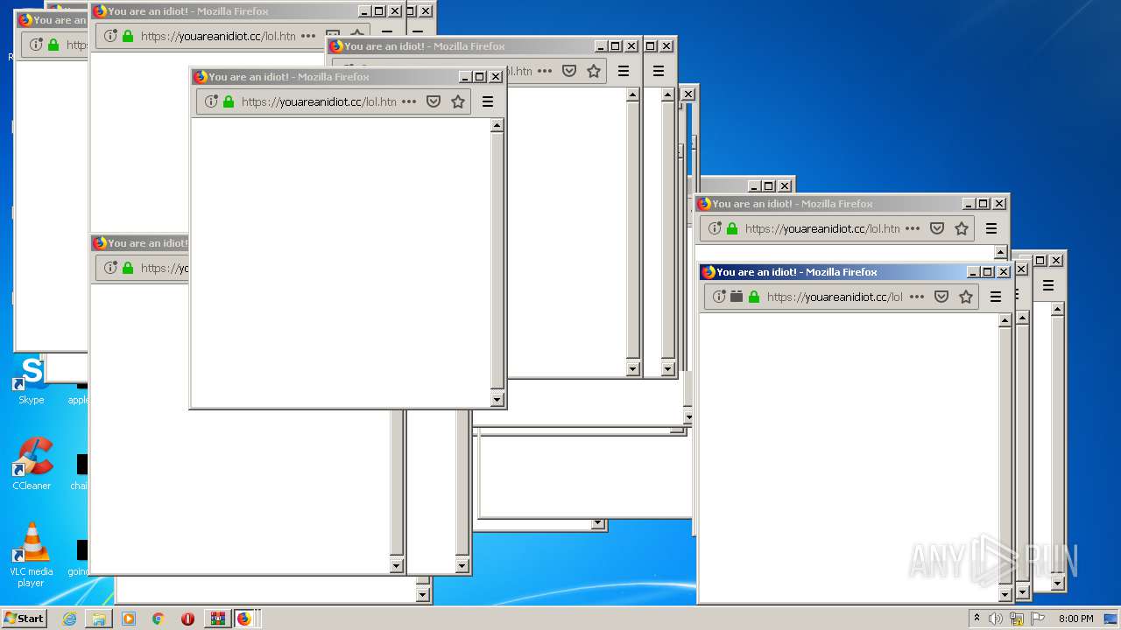
Task: Expand hidden system tray icons arrow
Action: click(976, 618)
